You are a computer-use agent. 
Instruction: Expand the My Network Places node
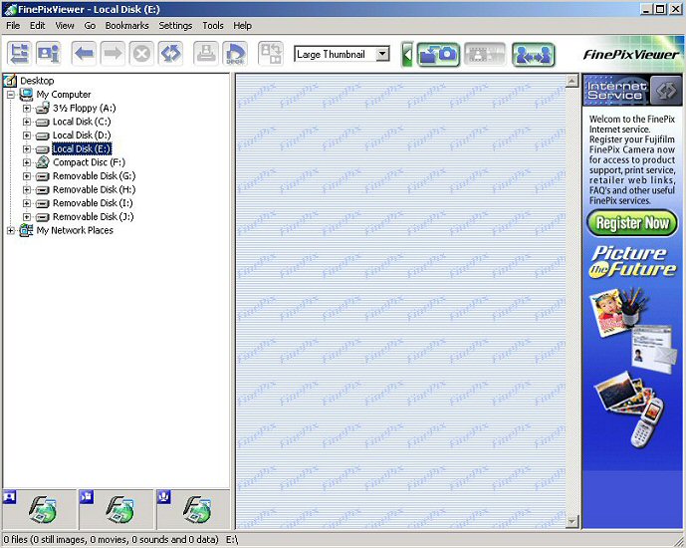point(11,230)
